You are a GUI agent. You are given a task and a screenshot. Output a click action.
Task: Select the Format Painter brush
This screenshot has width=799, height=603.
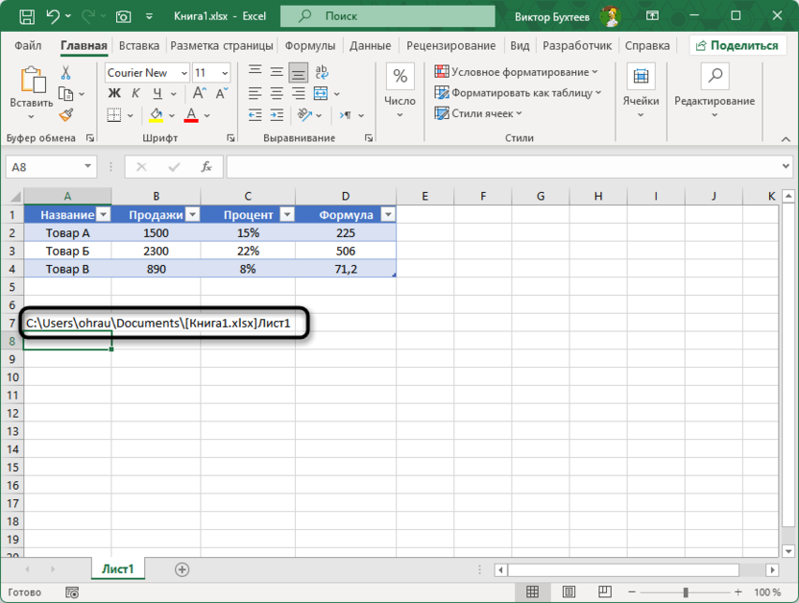pyautogui.click(x=66, y=115)
